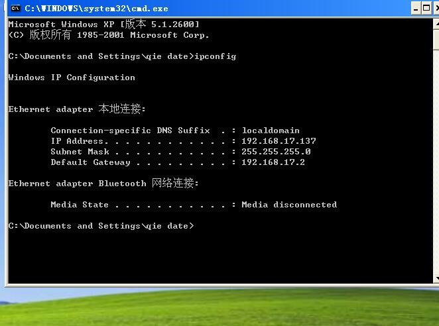Click the last command prompt line
Screen dimensions: 439x326
point(101,226)
